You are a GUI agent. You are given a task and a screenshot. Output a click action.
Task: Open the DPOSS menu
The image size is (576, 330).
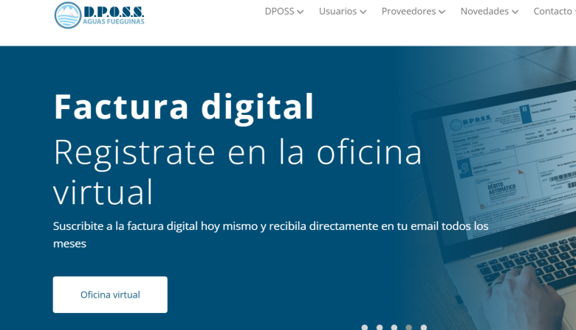279,11
